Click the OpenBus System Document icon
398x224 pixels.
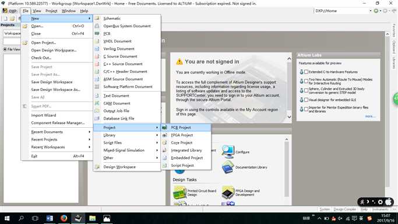click(97, 26)
